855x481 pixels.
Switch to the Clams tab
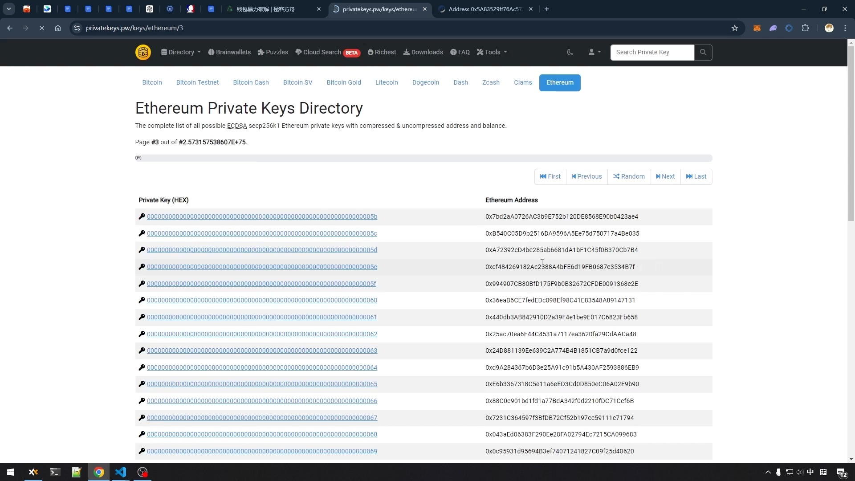[x=523, y=83]
